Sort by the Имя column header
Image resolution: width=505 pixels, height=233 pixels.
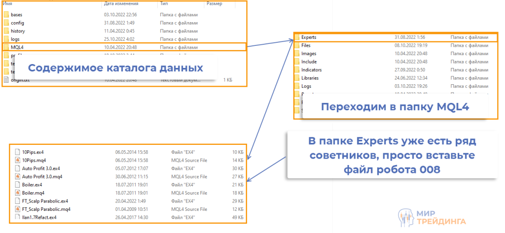click(x=8, y=4)
